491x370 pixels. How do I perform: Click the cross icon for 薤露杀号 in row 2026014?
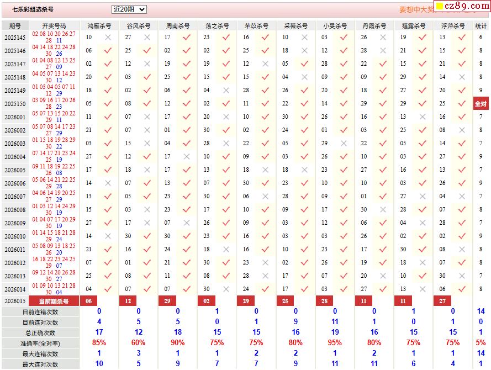coord(422,289)
